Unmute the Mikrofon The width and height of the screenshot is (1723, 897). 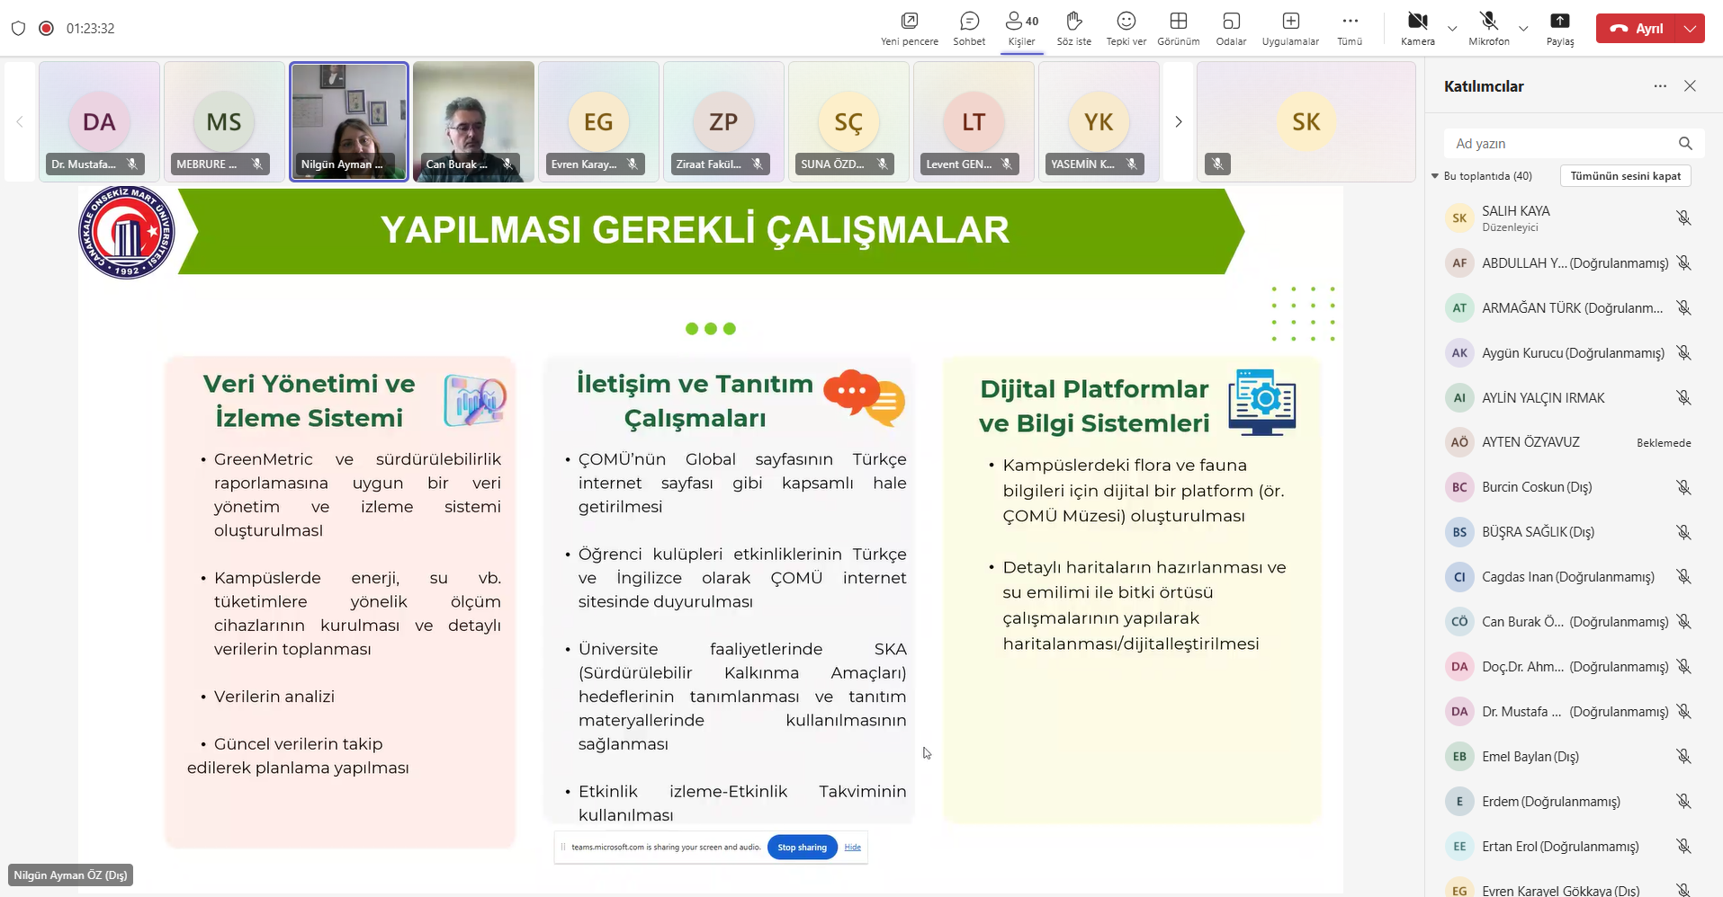(x=1488, y=28)
